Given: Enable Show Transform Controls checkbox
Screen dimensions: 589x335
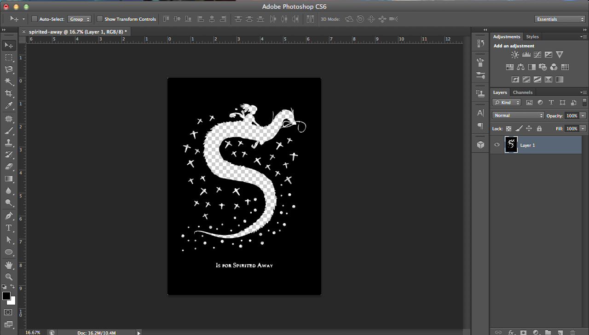Looking at the screenshot, I should pyautogui.click(x=99, y=19).
